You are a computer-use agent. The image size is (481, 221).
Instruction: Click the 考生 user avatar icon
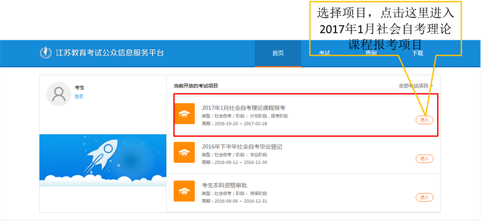pos(58,94)
